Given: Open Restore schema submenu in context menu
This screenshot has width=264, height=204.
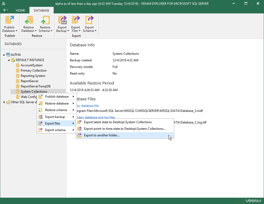Looking at the screenshot, I should click(x=57, y=110).
